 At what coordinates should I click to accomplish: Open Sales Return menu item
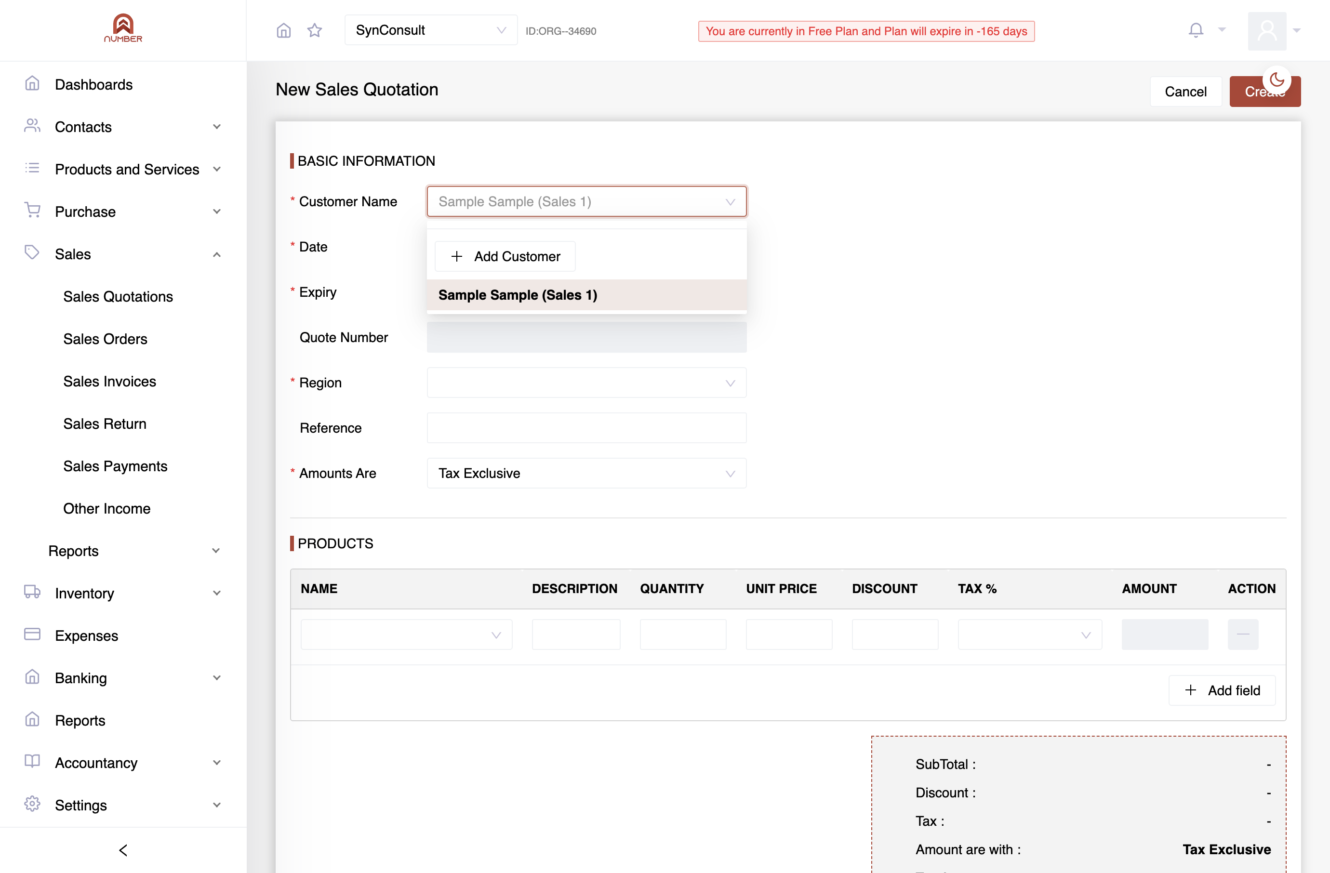click(105, 424)
